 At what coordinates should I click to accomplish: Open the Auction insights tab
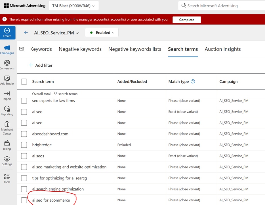(x=222, y=49)
